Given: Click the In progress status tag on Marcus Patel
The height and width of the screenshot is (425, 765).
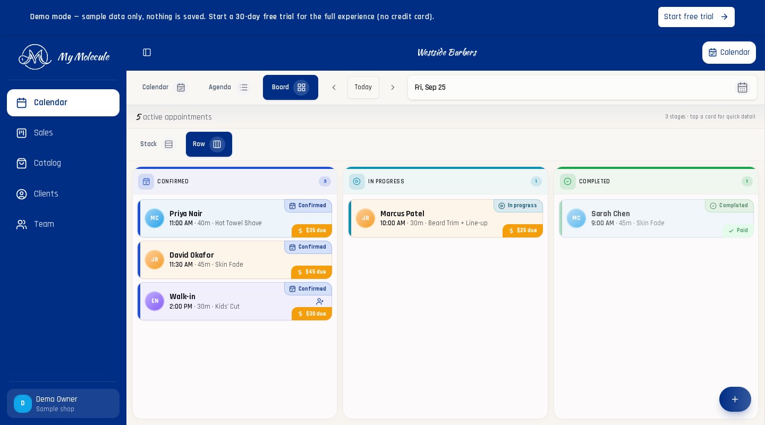Looking at the screenshot, I should 518,206.
